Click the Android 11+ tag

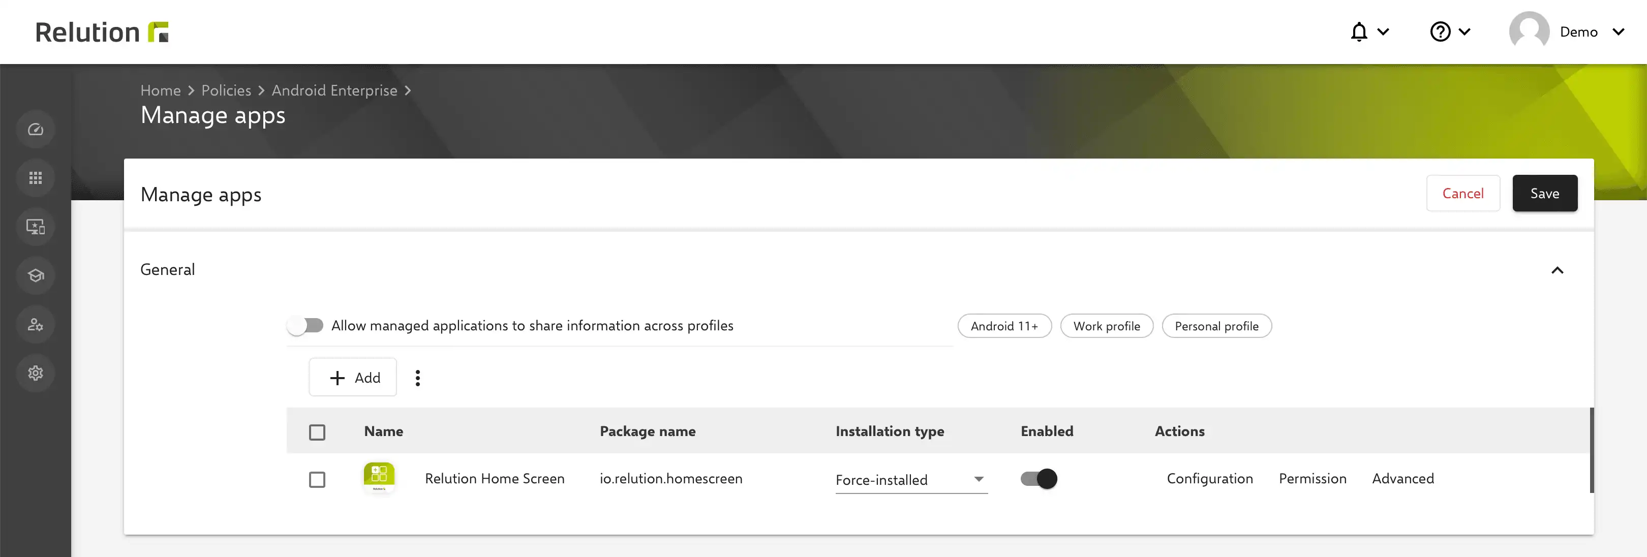click(x=1004, y=326)
